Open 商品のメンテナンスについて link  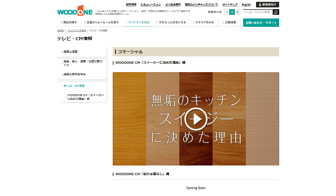pos(201,5)
